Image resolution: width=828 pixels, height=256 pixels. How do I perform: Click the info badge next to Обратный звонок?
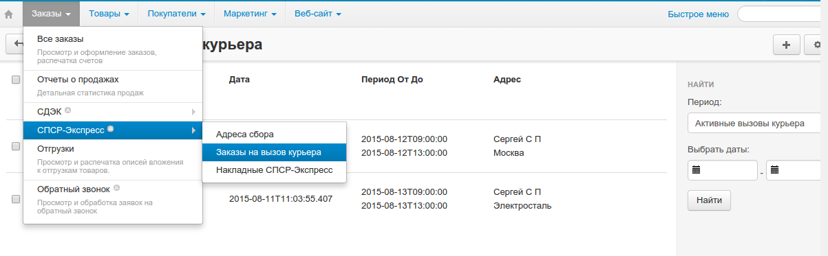pos(116,187)
